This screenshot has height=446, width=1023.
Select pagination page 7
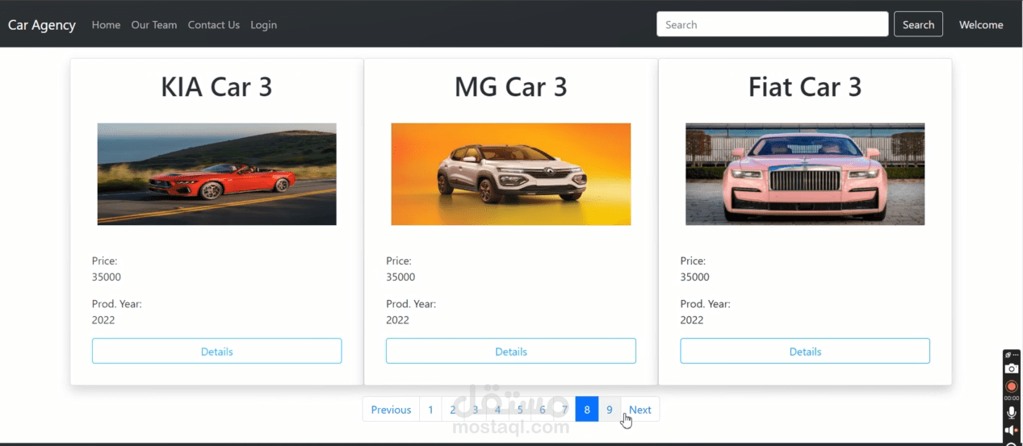tap(564, 409)
